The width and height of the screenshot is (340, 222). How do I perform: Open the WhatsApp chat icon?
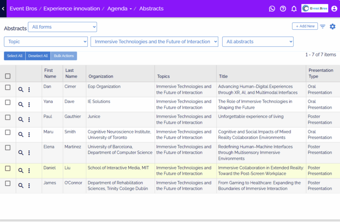click(x=272, y=9)
